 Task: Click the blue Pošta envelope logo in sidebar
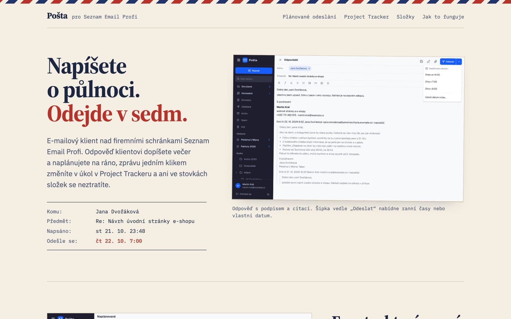245,60
